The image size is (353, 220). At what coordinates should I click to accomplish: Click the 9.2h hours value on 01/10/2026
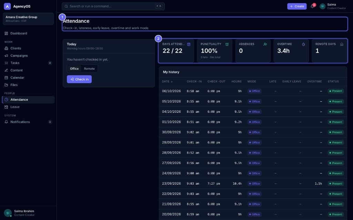(238, 122)
